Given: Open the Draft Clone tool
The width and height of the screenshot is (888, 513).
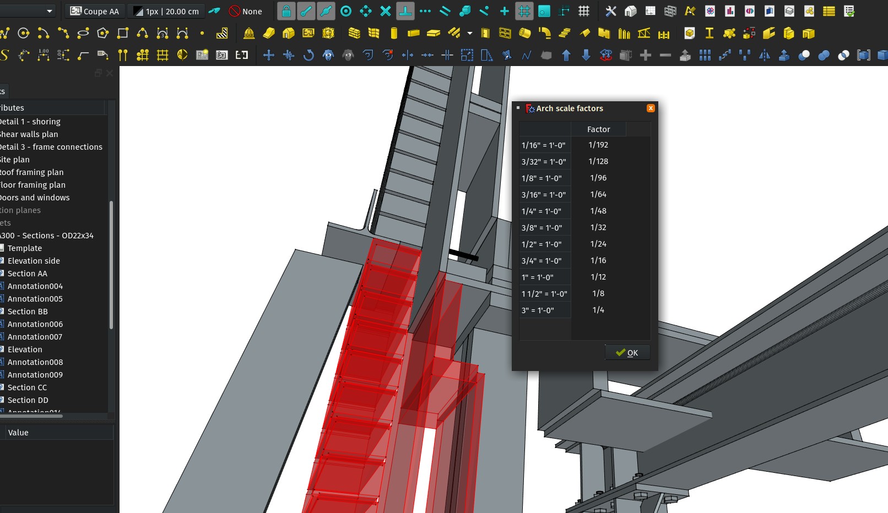Looking at the screenshot, I should pyautogui.click(x=328, y=55).
